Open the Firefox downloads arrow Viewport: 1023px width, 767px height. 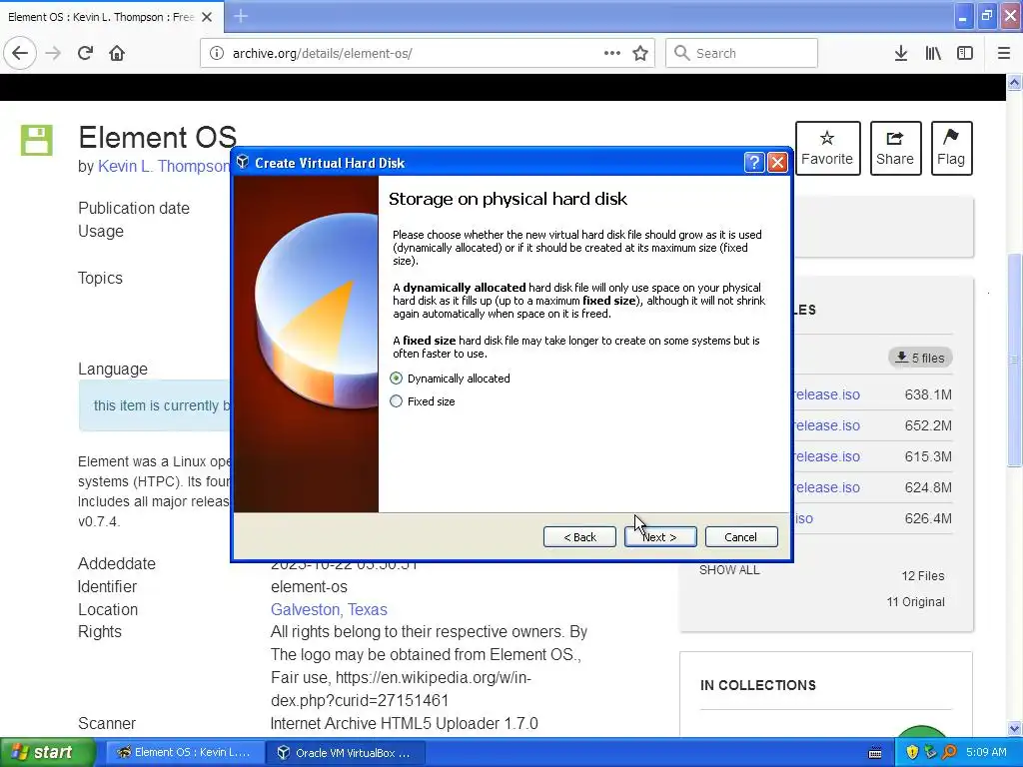901,53
